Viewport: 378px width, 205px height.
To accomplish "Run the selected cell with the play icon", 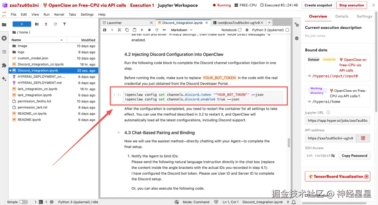I will pos(142,30).
